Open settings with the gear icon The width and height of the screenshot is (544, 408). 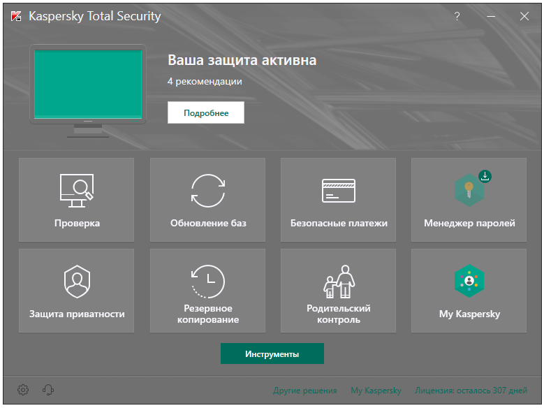tap(23, 390)
